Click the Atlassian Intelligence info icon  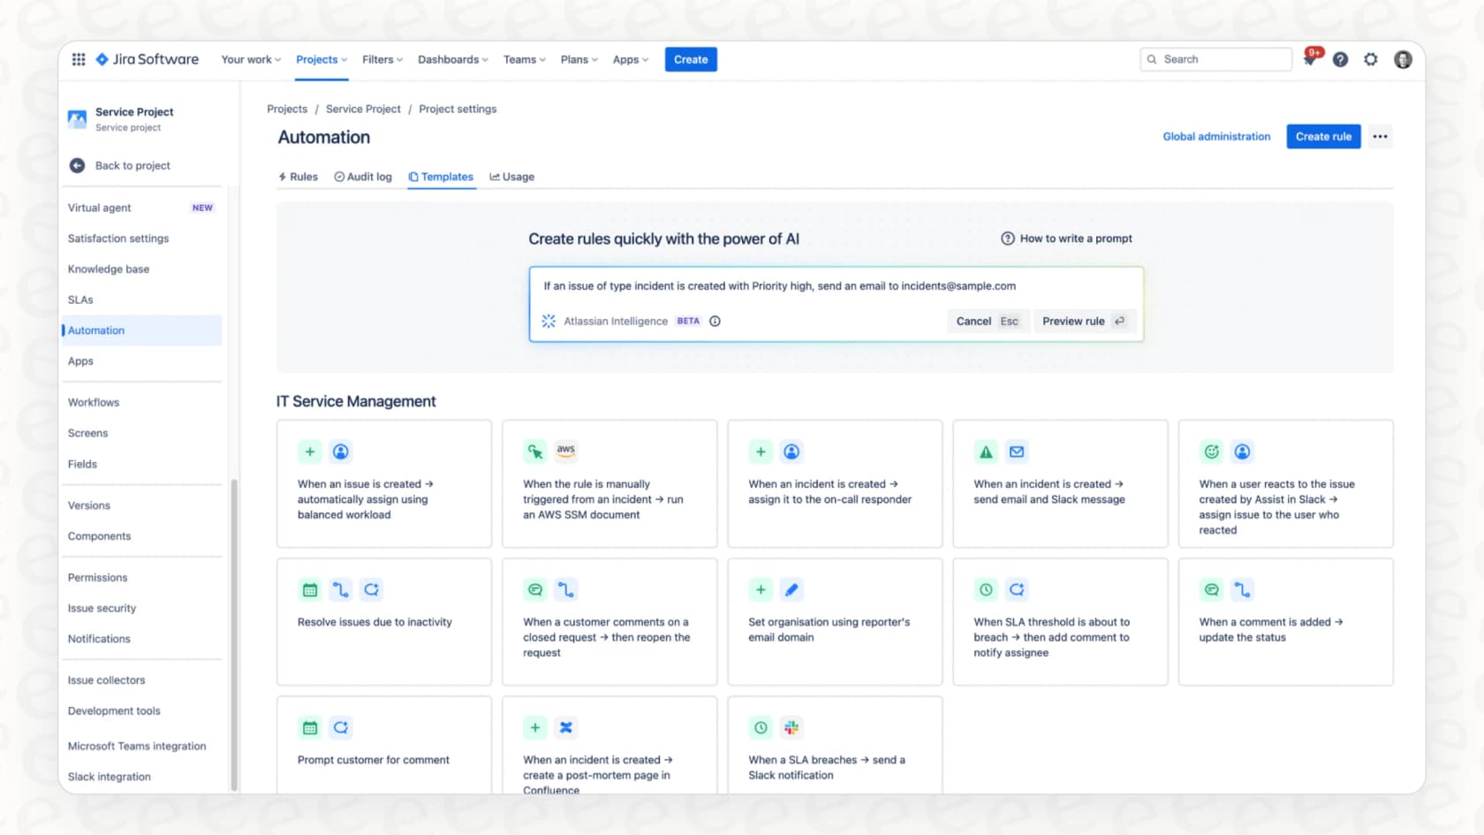point(715,321)
